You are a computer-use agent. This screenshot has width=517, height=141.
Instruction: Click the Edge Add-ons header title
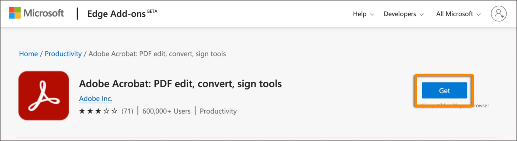(116, 14)
